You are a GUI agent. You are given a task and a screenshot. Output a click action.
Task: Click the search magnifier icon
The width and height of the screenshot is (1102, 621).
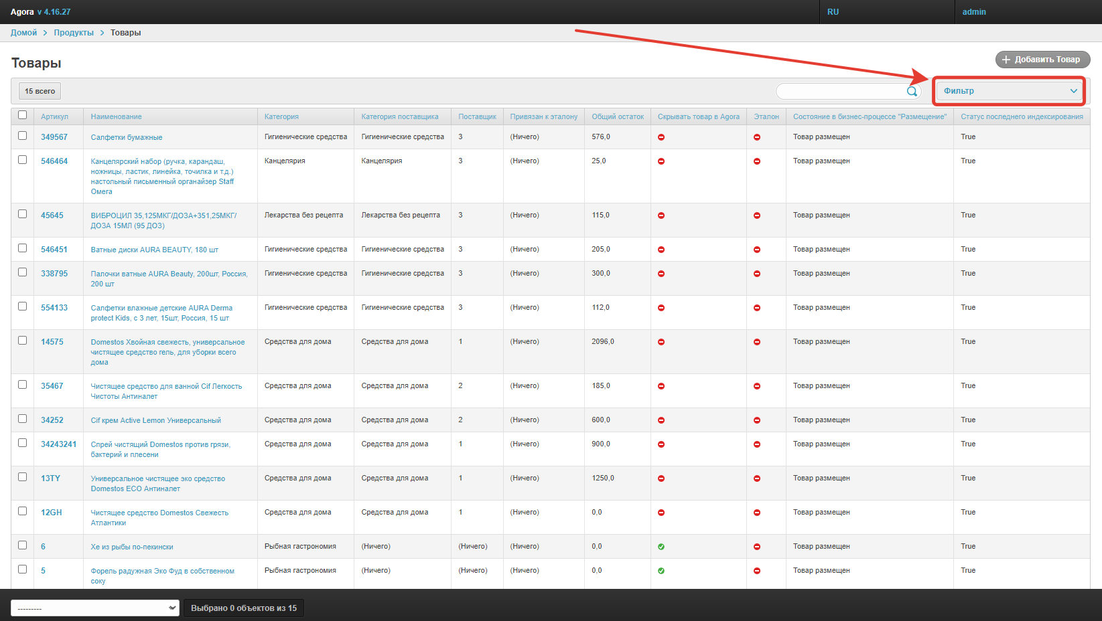tap(912, 92)
